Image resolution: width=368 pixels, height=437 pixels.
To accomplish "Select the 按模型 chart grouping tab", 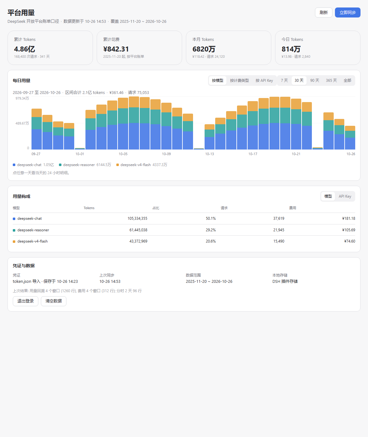I will click(218, 81).
